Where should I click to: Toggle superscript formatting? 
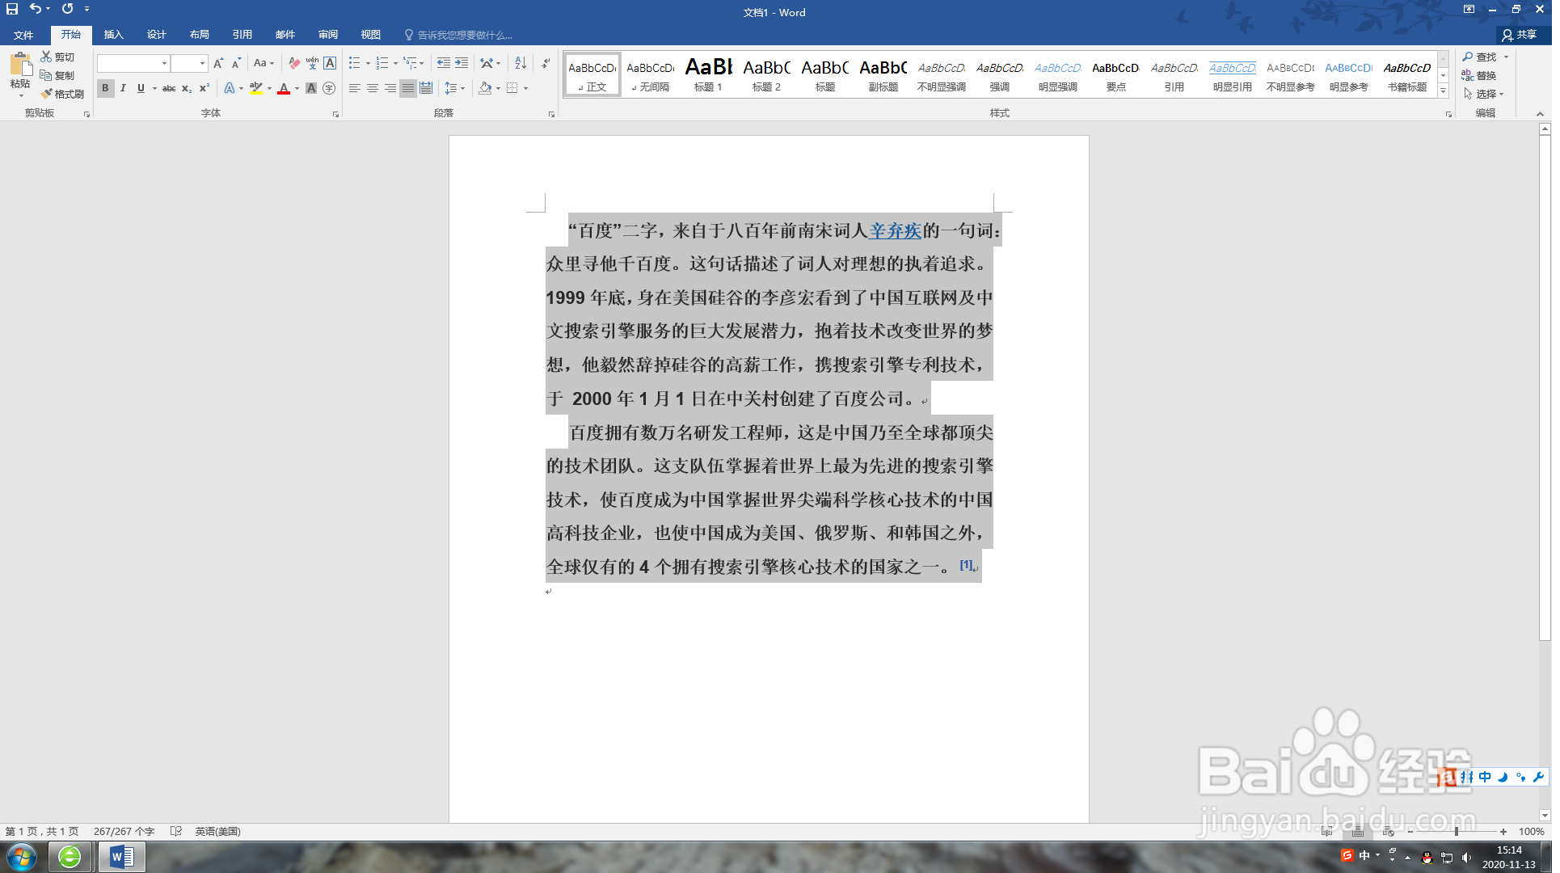coord(204,88)
